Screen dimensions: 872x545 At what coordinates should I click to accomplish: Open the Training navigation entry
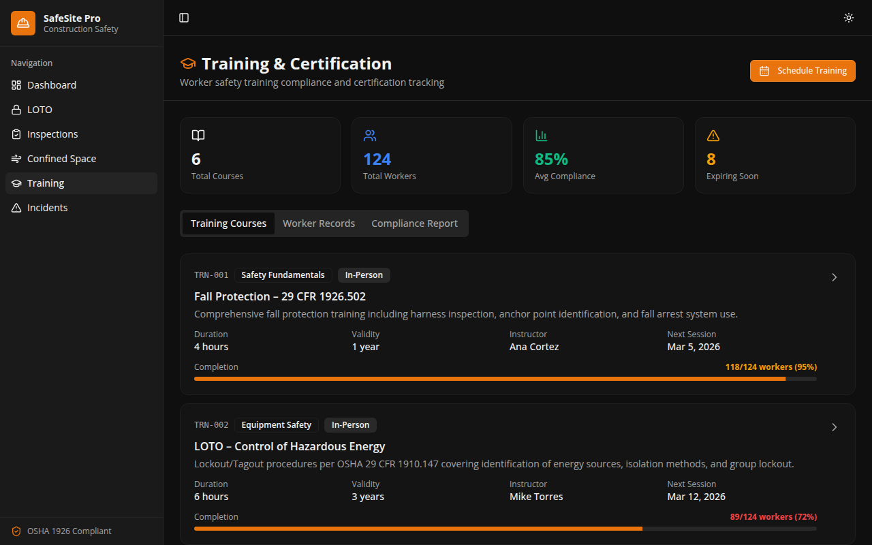[45, 183]
